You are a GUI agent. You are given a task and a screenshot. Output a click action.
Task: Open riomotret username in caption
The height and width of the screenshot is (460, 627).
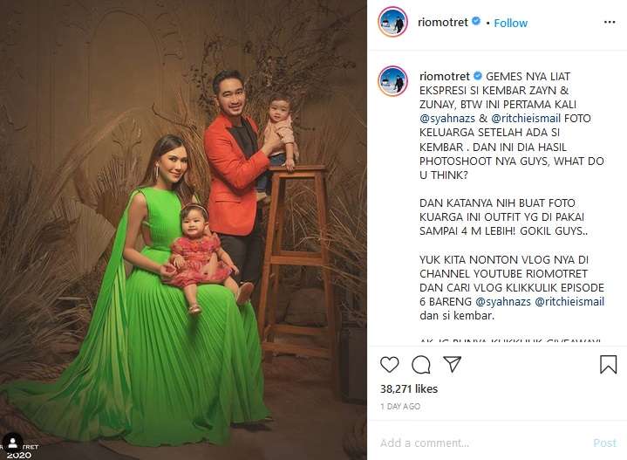click(x=444, y=76)
